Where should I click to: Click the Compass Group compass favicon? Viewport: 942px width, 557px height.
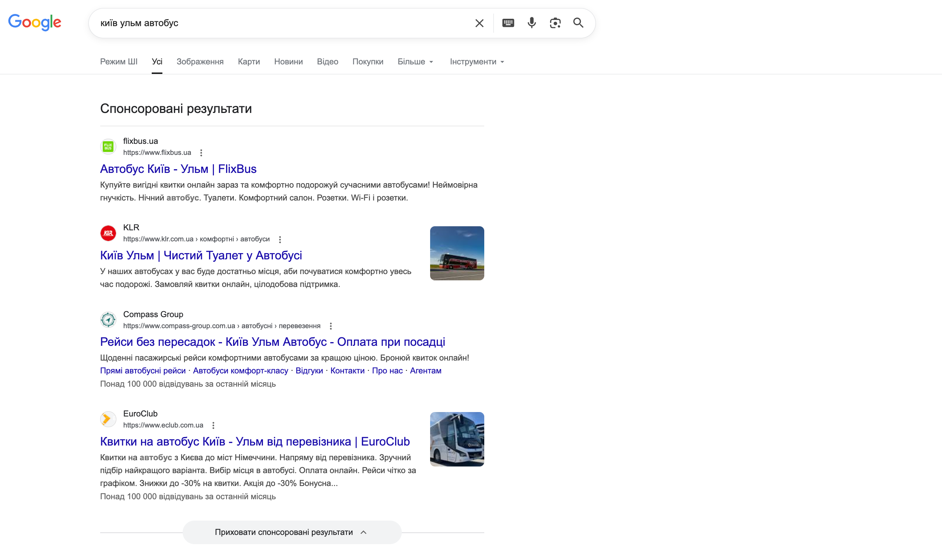108,320
